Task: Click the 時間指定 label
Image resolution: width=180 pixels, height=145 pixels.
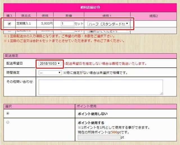Action: (13, 72)
